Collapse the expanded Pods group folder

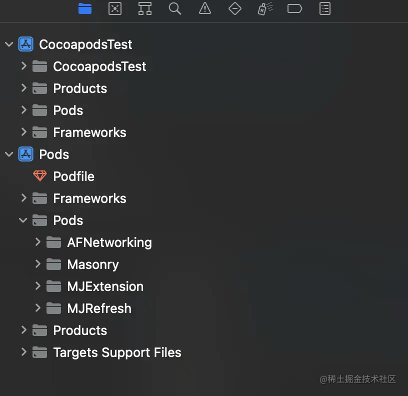tap(23, 220)
